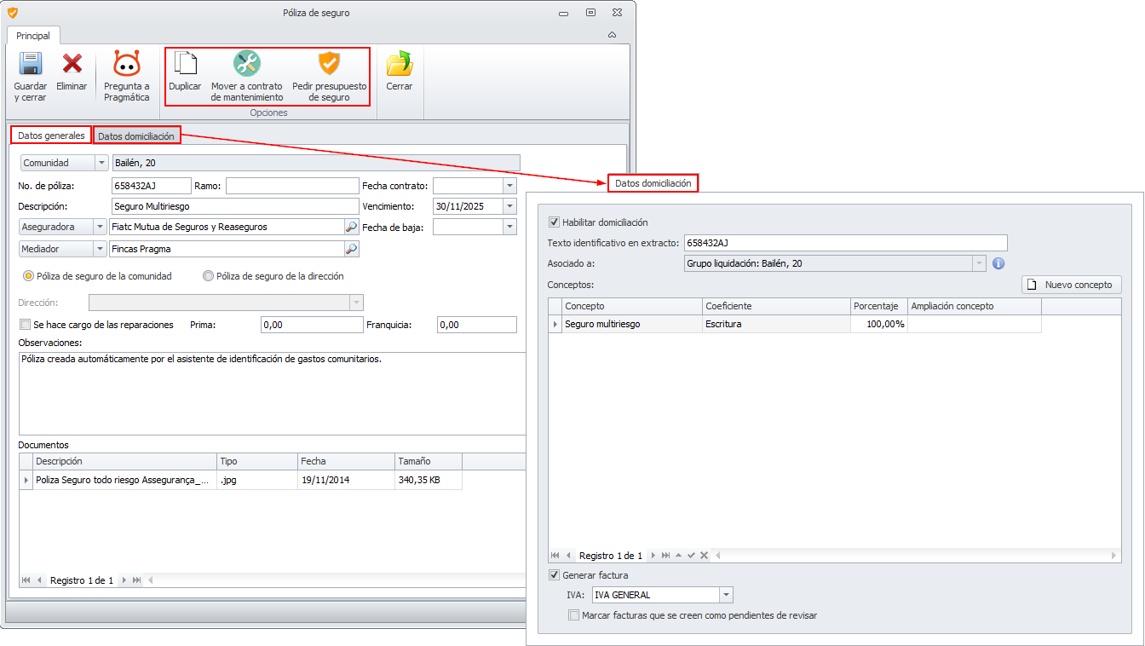Open the Asociado a Grupo liquidación dropdown
The width and height of the screenshot is (1145, 646).
pos(979,263)
